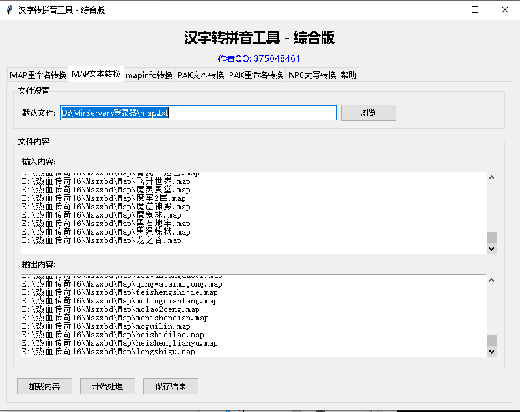Go to the NPC大写转换 tab
This screenshot has height=412, width=520.
[312, 75]
